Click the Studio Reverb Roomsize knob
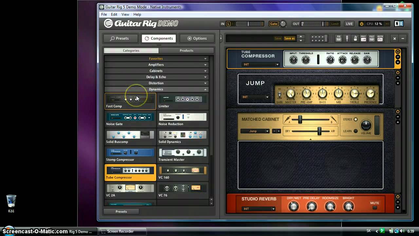Image resolution: width=419 pixels, height=236 pixels. click(330, 206)
